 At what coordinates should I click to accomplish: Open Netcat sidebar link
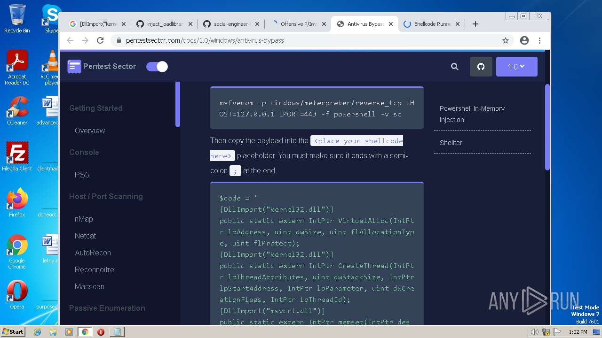point(85,236)
